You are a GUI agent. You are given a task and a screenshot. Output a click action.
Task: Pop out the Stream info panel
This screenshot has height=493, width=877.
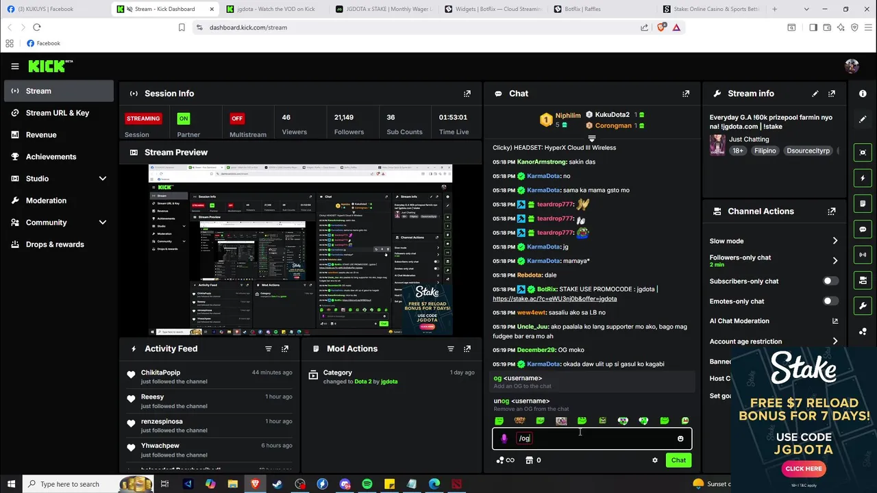(832, 94)
